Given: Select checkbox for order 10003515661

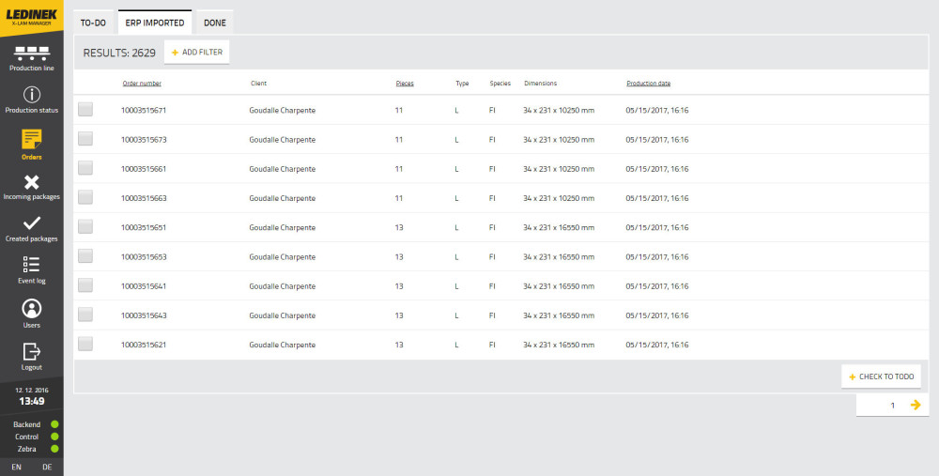Looking at the screenshot, I should point(85,168).
